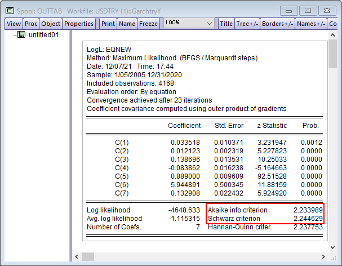
Task: Click the Prob. column header
Action: click(x=310, y=126)
